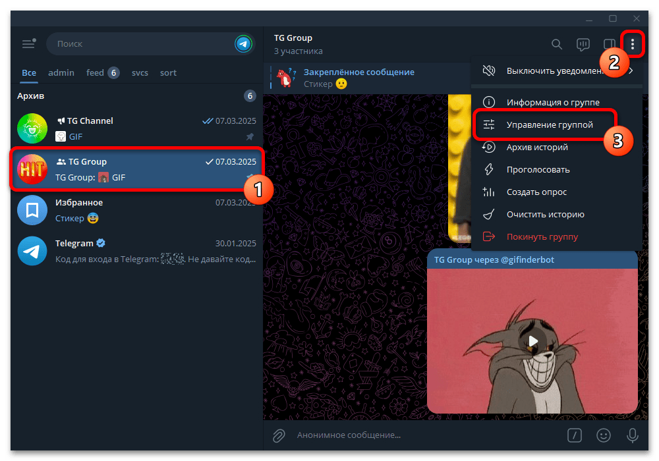Click the TG Group HIT avatar
This screenshot has height=461, width=659.
coord(32,169)
